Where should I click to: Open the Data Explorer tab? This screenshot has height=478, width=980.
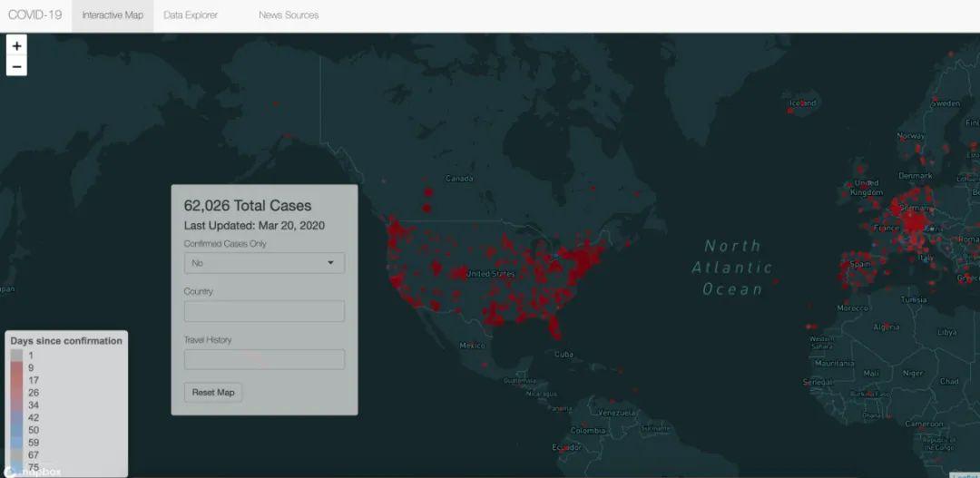(191, 15)
